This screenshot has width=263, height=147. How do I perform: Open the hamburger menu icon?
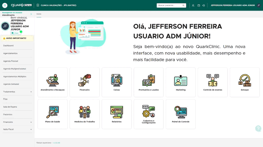[5, 5]
